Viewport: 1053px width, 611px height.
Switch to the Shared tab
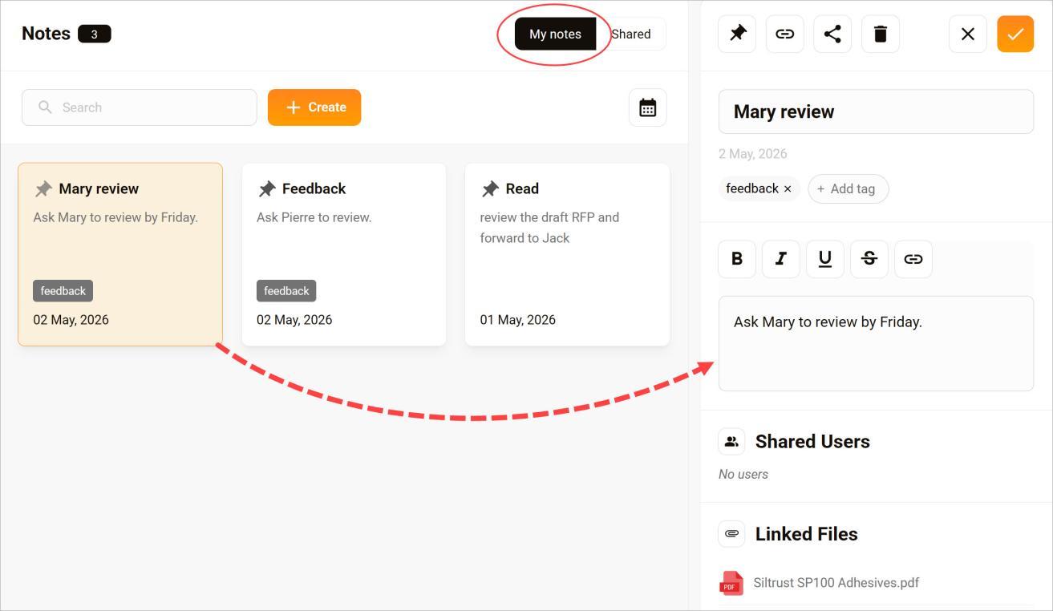(x=630, y=34)
